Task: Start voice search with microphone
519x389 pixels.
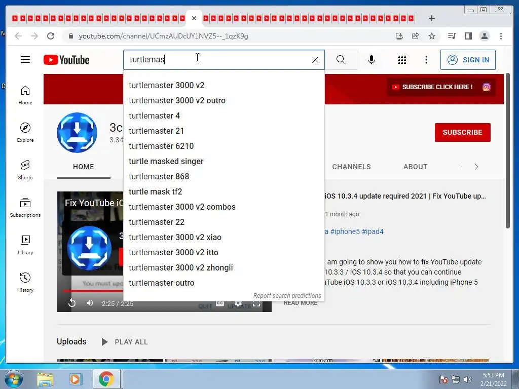Action: tap(372, 60)
